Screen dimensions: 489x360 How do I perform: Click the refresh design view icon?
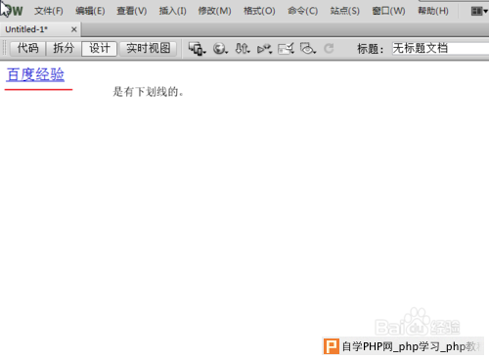(329, 49)
